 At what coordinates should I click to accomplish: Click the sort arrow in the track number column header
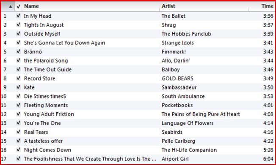pyautogui.click(x=11, y=7)
